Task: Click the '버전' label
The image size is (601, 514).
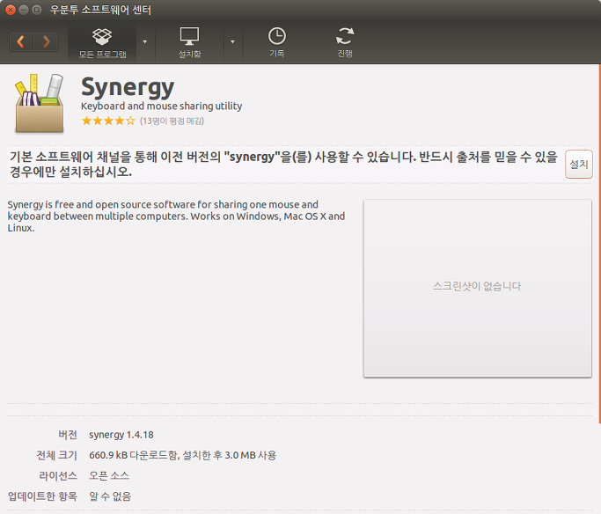Action: tap(68, 435)
